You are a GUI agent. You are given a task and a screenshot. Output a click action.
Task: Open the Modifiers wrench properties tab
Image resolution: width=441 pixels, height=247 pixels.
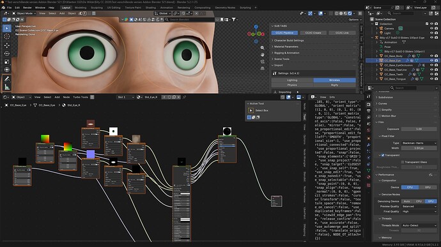pyautogui.click(x=368, y=145)
